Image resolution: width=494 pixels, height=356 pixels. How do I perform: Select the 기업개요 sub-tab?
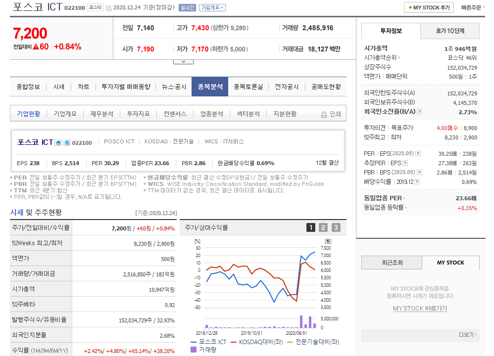tap(65, 114)
